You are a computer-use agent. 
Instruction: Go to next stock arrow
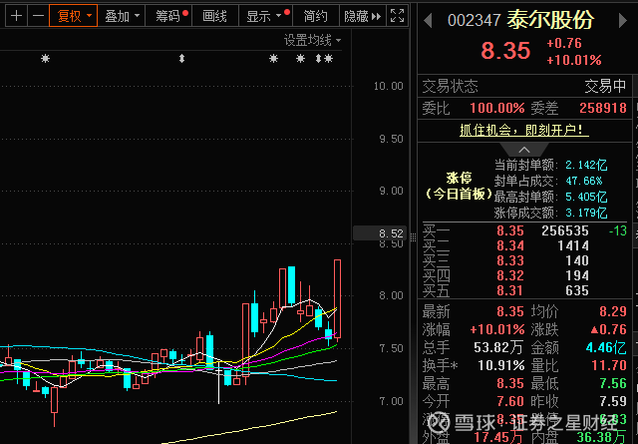point(622,20)
